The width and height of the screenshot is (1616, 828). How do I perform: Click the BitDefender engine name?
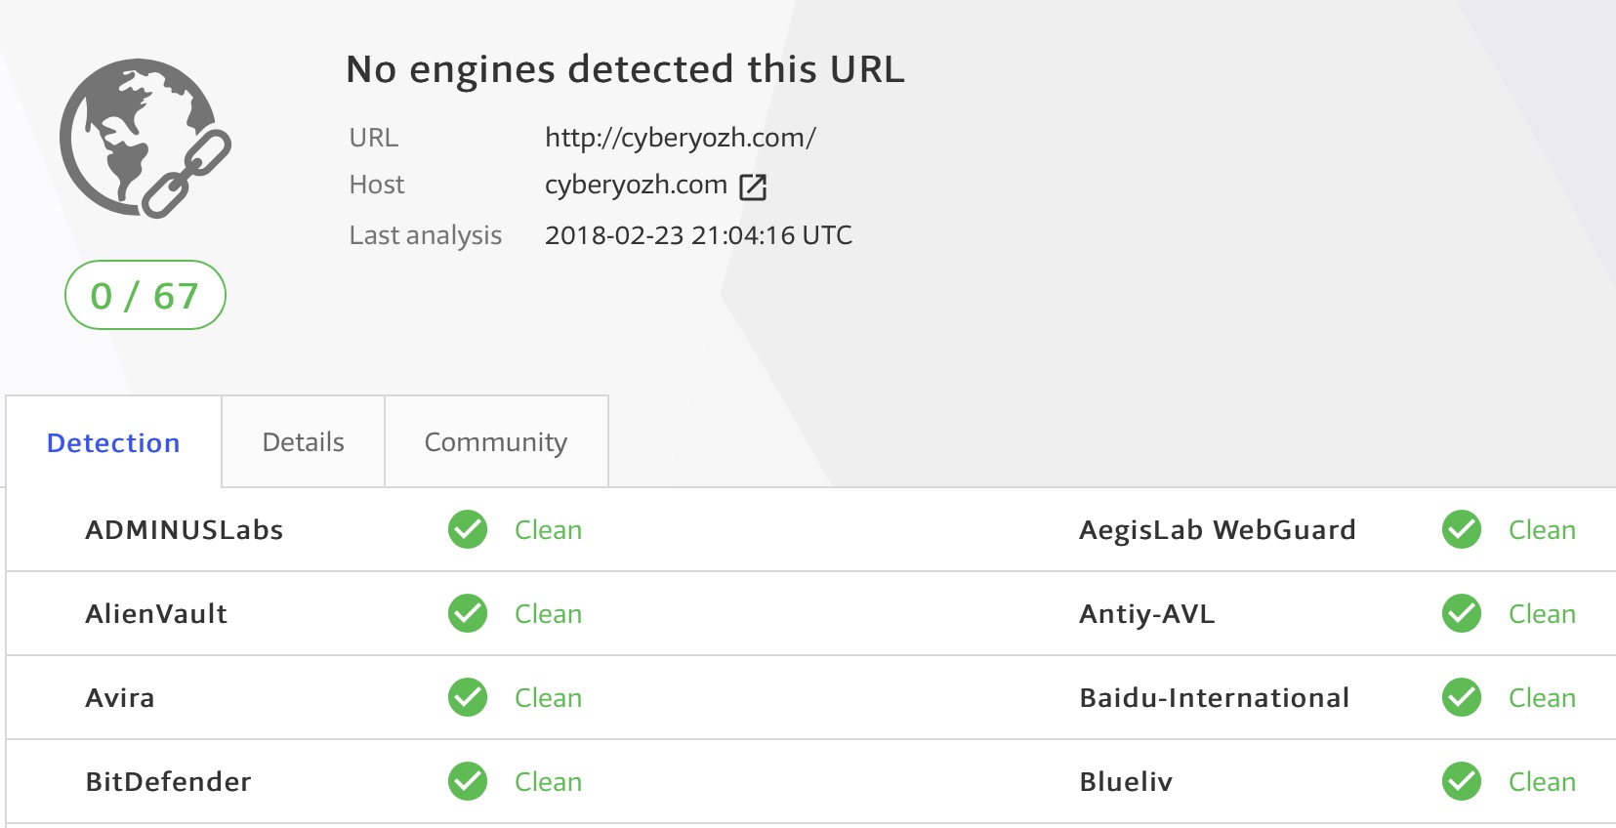[x=168, y=782]
